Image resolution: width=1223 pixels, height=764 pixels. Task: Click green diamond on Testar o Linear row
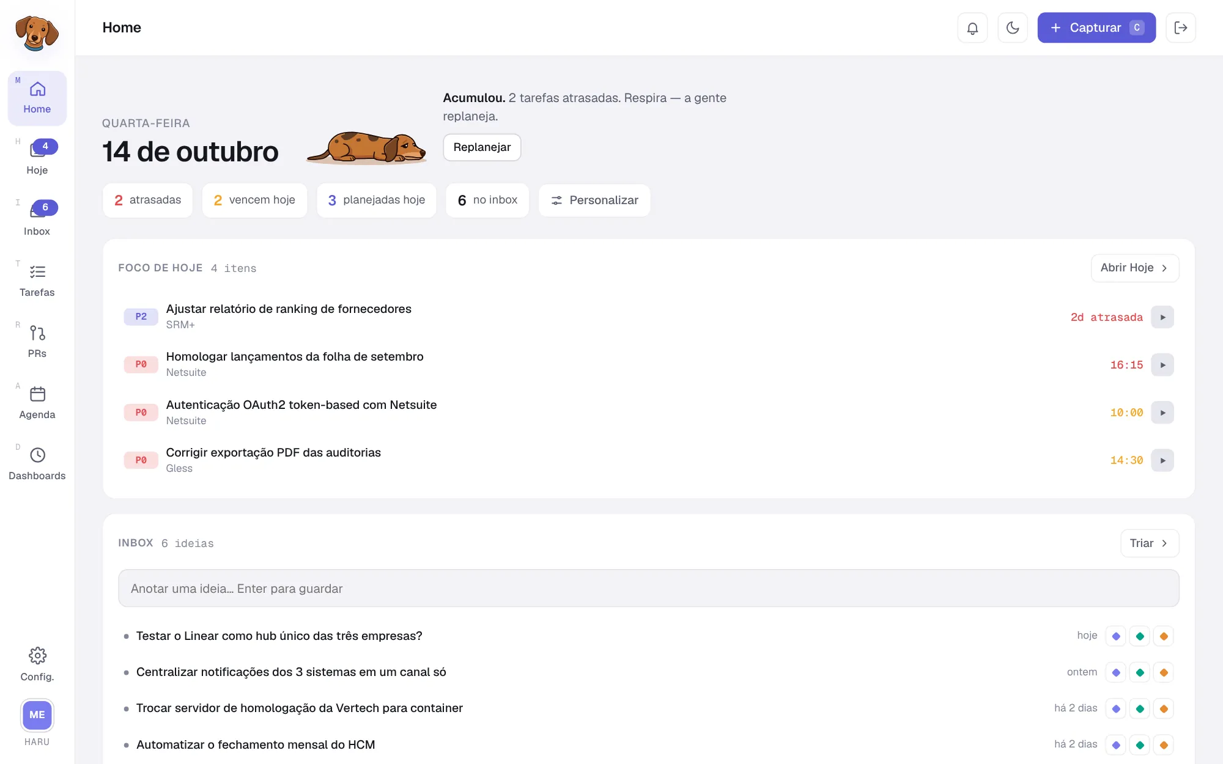[1140, 636]
